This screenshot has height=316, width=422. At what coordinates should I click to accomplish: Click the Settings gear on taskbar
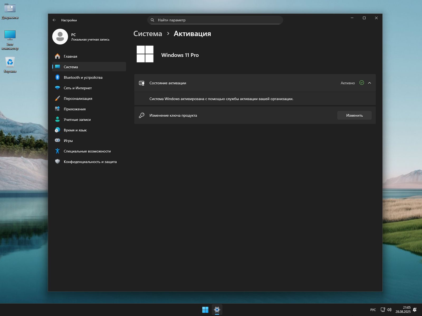(x=217, y=310)
